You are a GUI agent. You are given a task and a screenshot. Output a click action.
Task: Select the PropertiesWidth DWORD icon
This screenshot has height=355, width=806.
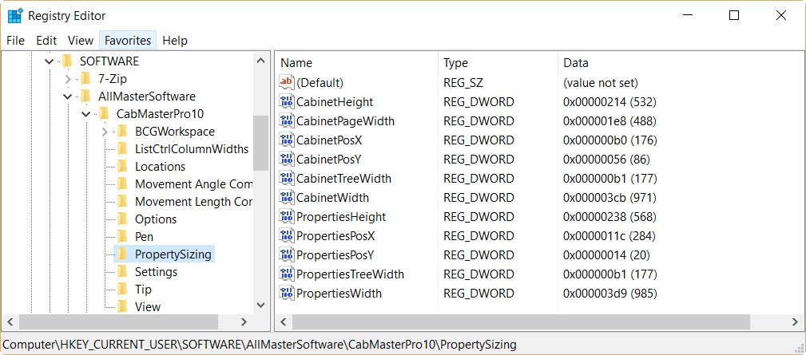coord(286,294)
